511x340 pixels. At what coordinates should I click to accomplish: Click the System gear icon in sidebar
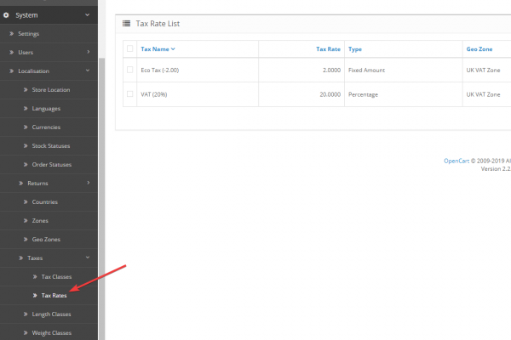click(7, 14)
